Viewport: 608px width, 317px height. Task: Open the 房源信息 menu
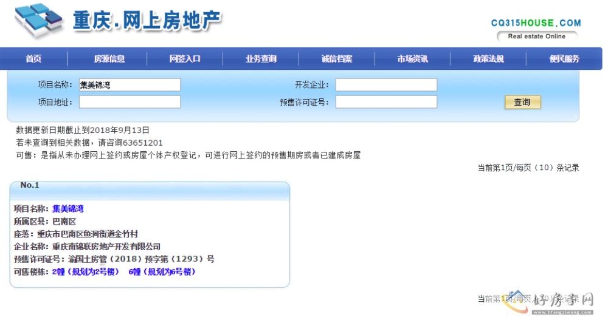pyautogui.click(x=109, y=59)
